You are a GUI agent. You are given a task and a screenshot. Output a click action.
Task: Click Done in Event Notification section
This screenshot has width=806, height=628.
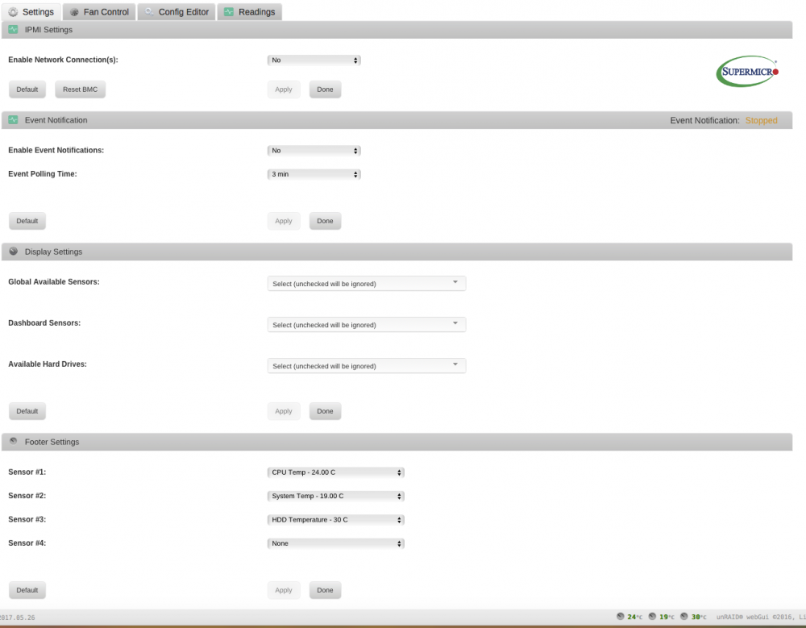325,221
